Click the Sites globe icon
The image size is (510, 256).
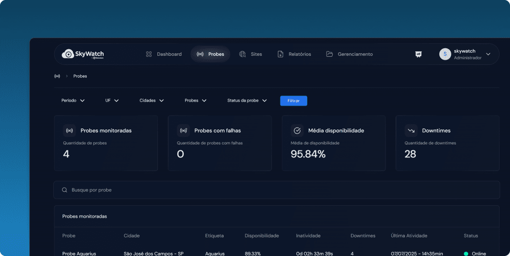243,54
